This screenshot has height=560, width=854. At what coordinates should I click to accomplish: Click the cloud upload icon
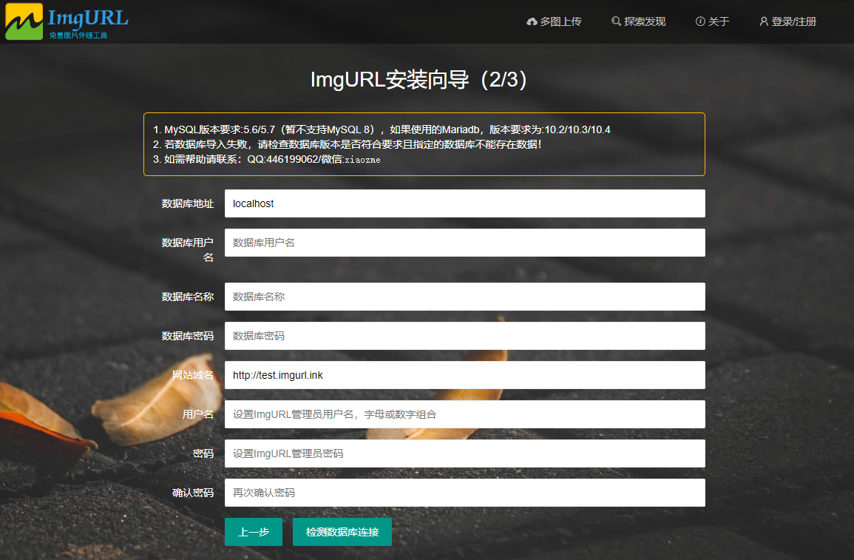click(x=532, y=21)
